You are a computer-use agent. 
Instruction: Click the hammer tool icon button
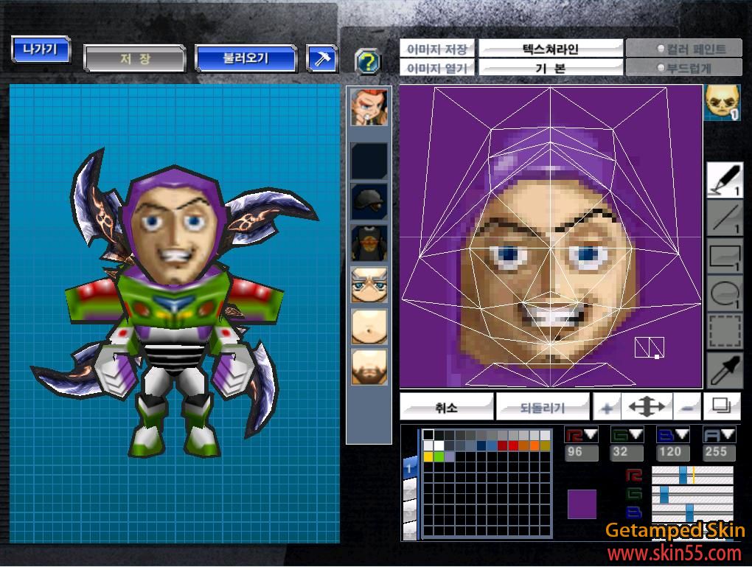(x=321, y=59)
